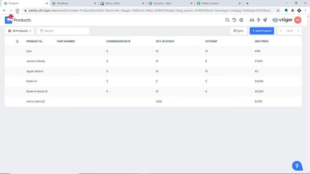
Task: Click the browser address bar URL
Action: 150,11
